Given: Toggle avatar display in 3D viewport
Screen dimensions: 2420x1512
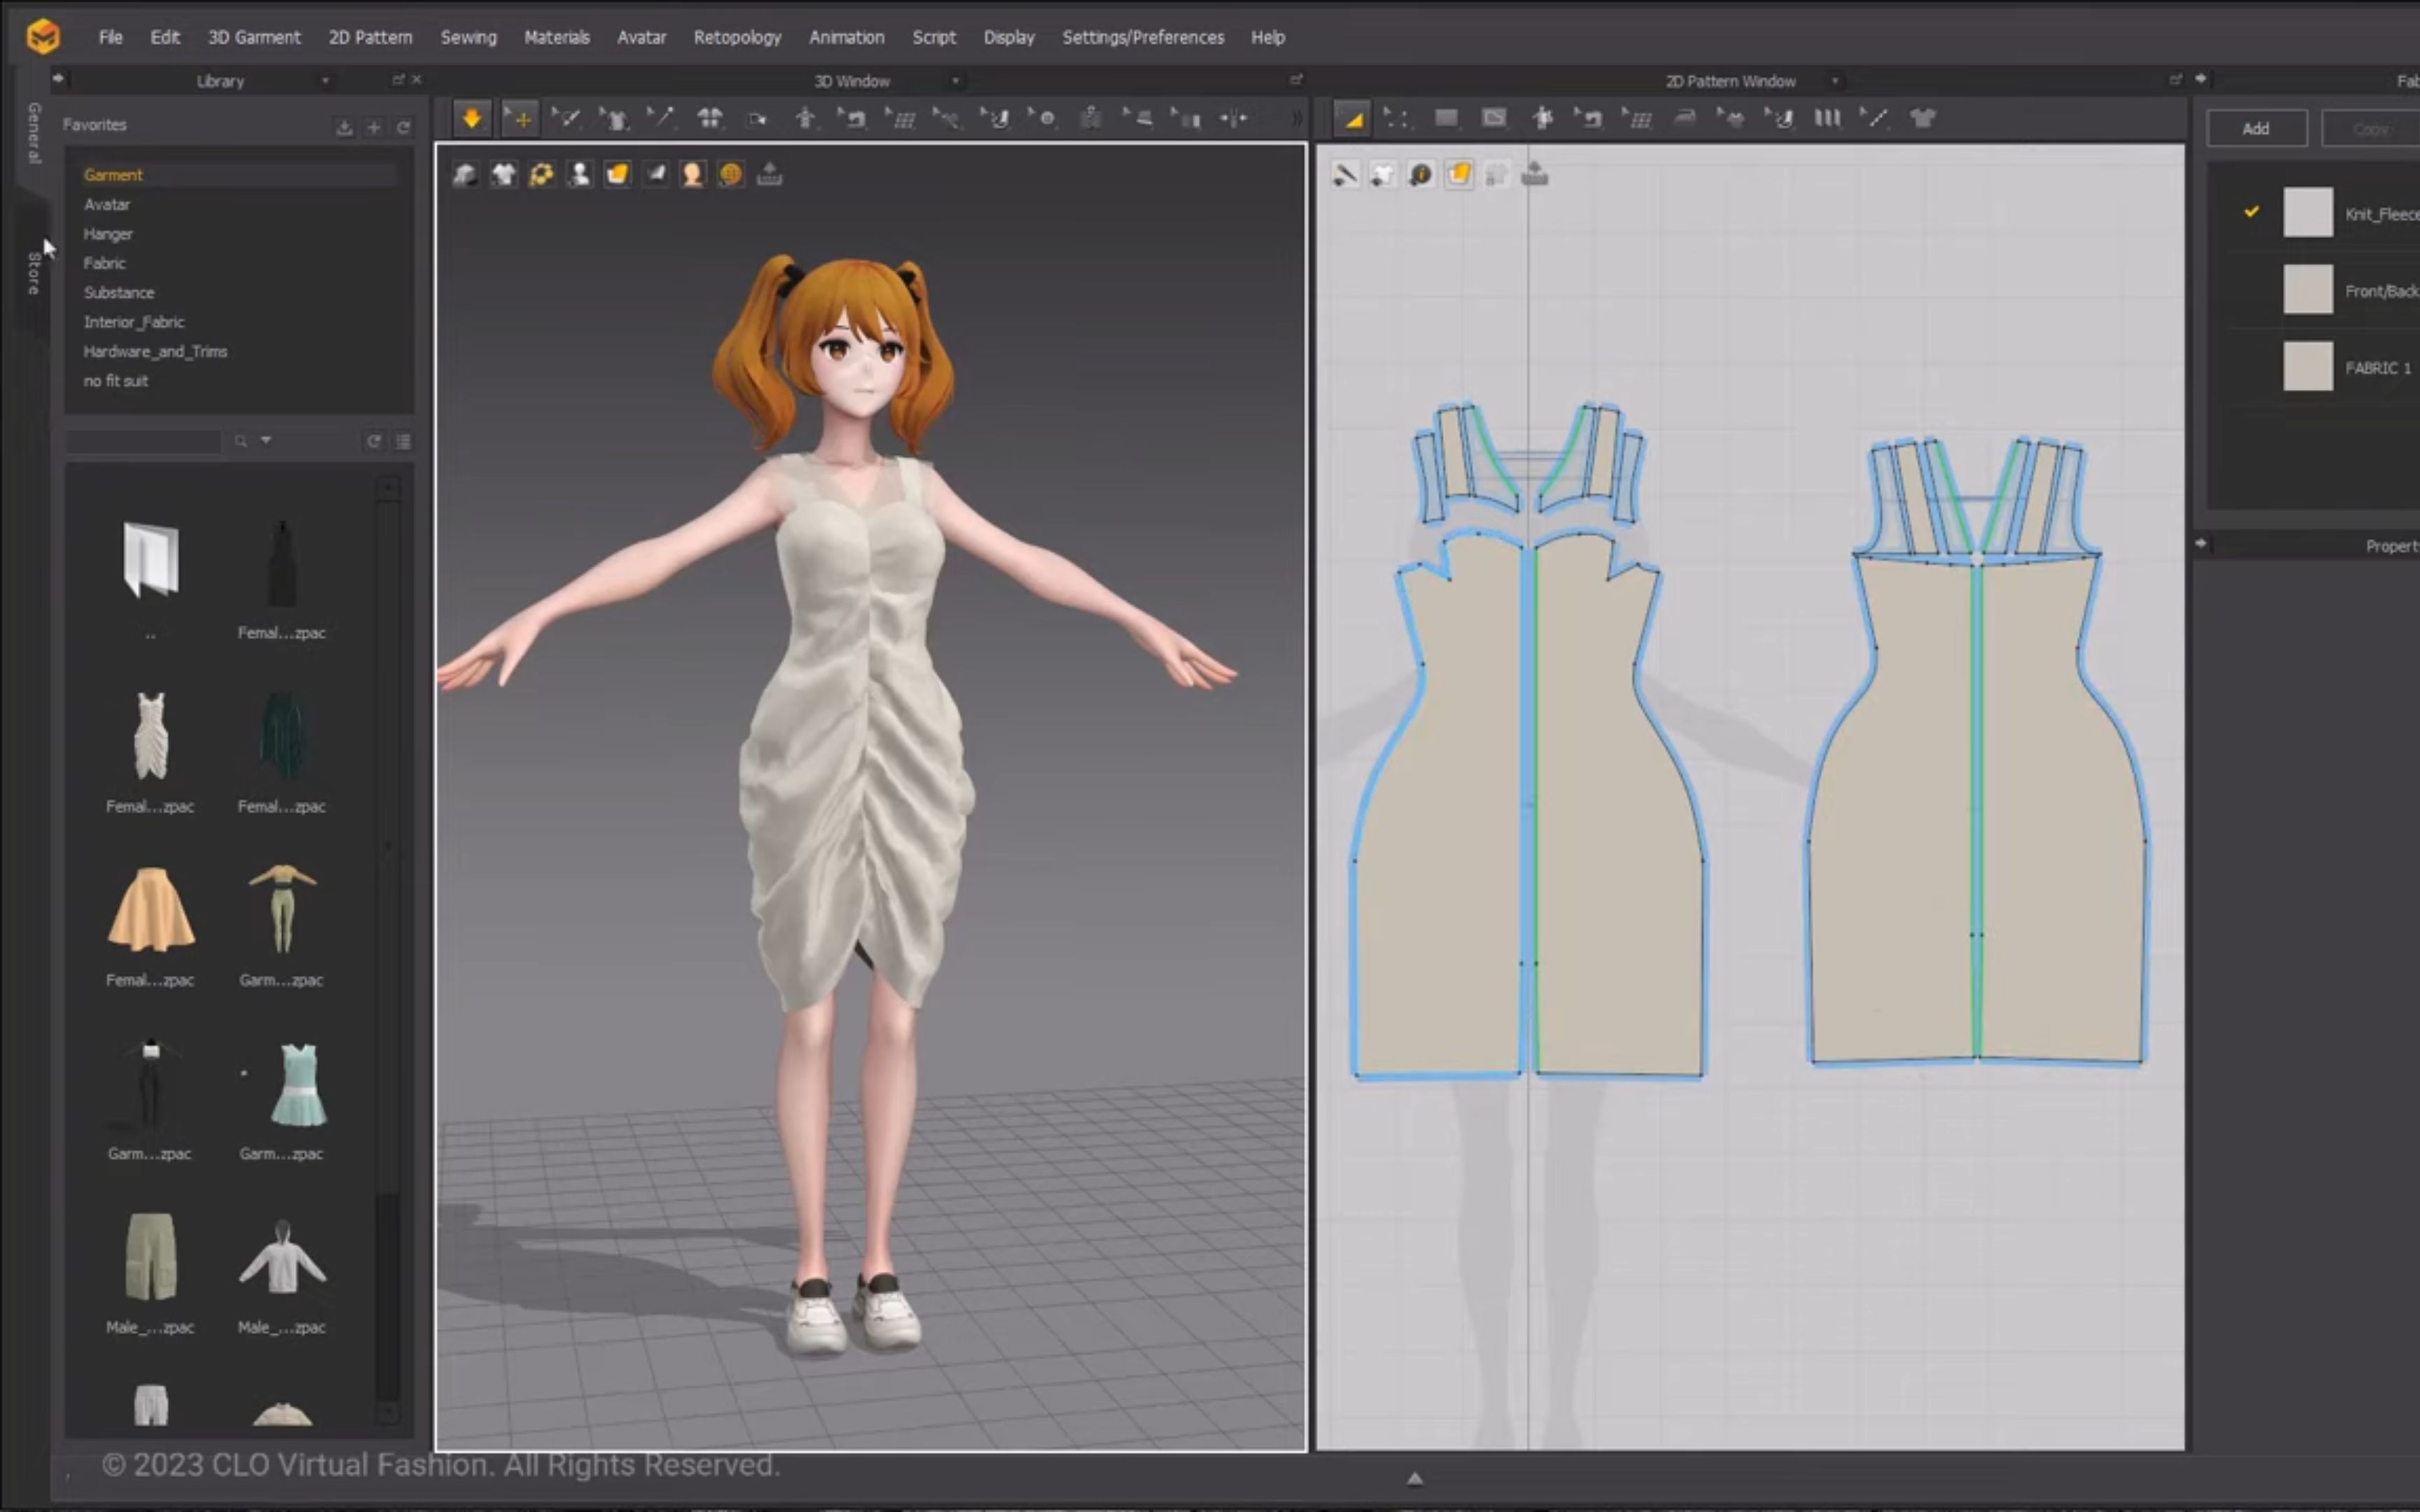Looking at the screenshot, I should tap(579, 175).
